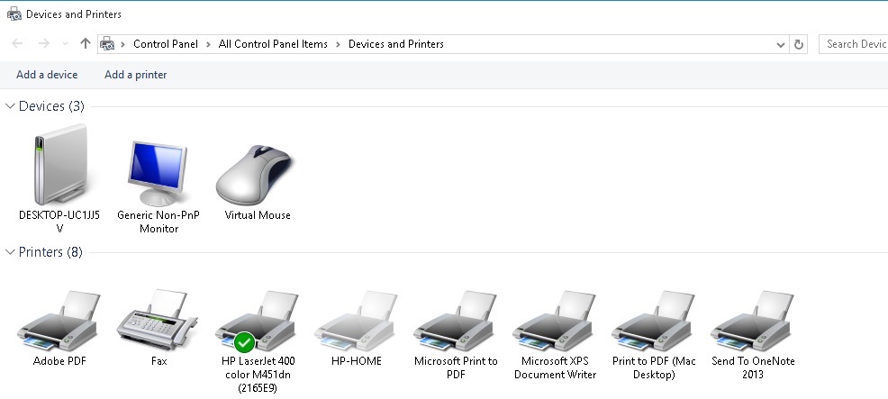Click the 'HP LaserJet 400 color M451dn' label
Image resolution: width=888 pixels, height=399 pixels.
(x=258, y=375)
